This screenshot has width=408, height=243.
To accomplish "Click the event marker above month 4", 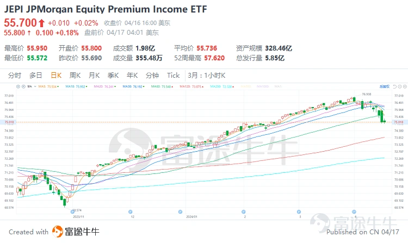I will [354, 212].
